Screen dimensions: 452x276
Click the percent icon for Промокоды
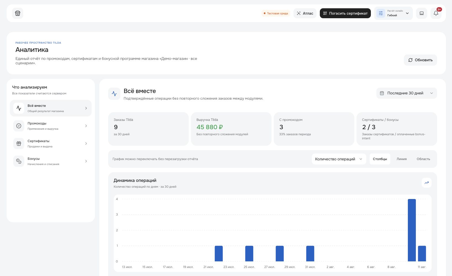(19, 126)
